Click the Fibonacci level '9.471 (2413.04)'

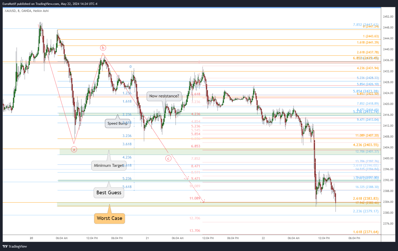coord(368,120)
